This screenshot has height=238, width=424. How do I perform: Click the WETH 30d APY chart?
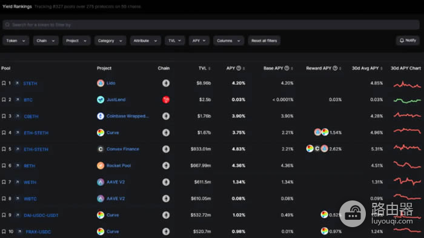coord(407,181)
